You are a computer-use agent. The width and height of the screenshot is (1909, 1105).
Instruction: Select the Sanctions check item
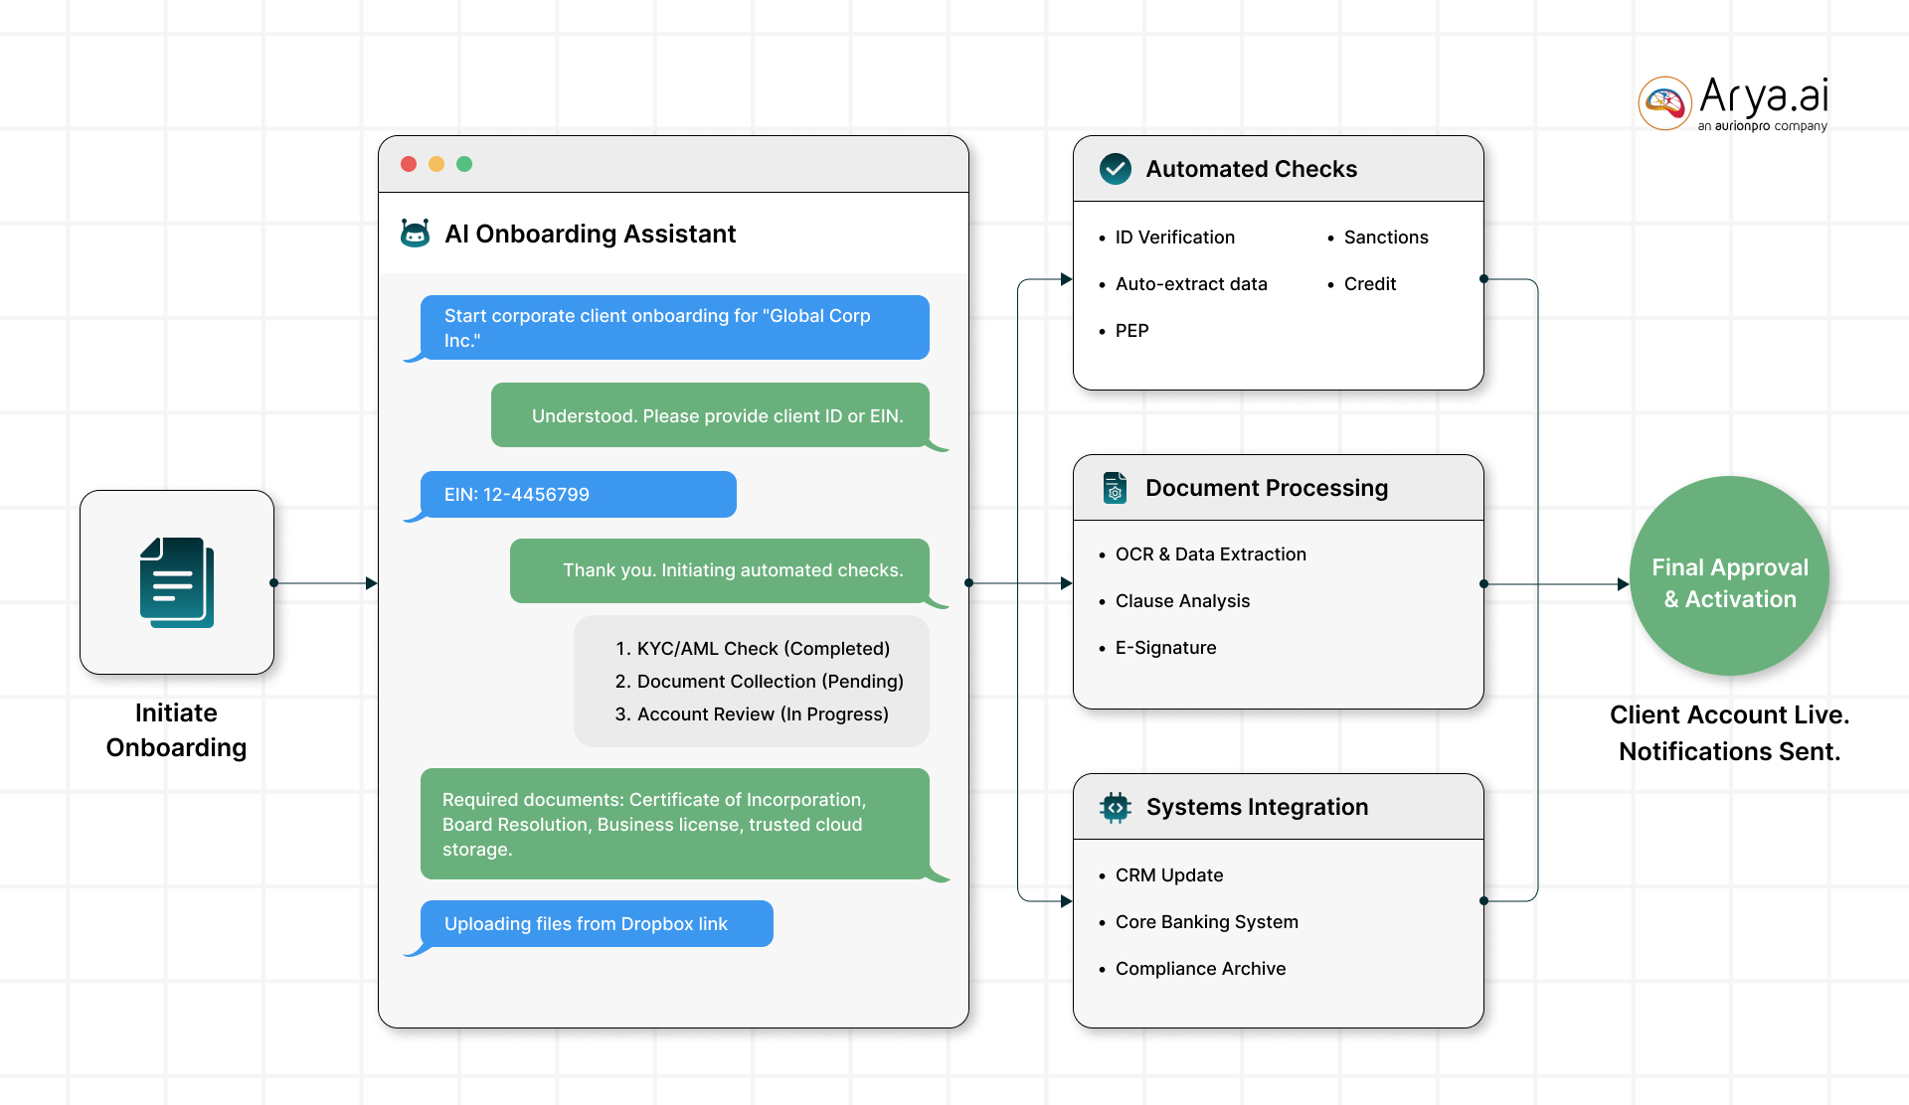(x=1385, y=237)
